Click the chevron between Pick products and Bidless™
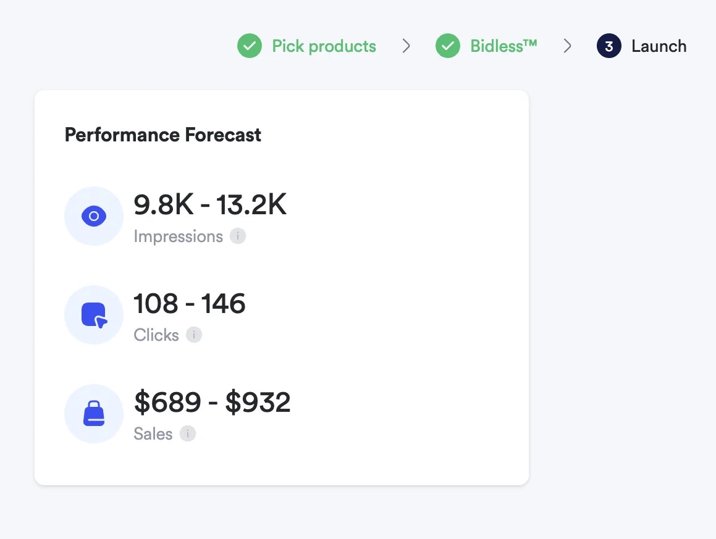The height and width of the screenshot is (539, 716). point(406,46)
